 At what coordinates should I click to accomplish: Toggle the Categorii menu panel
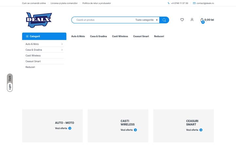tap(44, 36)
